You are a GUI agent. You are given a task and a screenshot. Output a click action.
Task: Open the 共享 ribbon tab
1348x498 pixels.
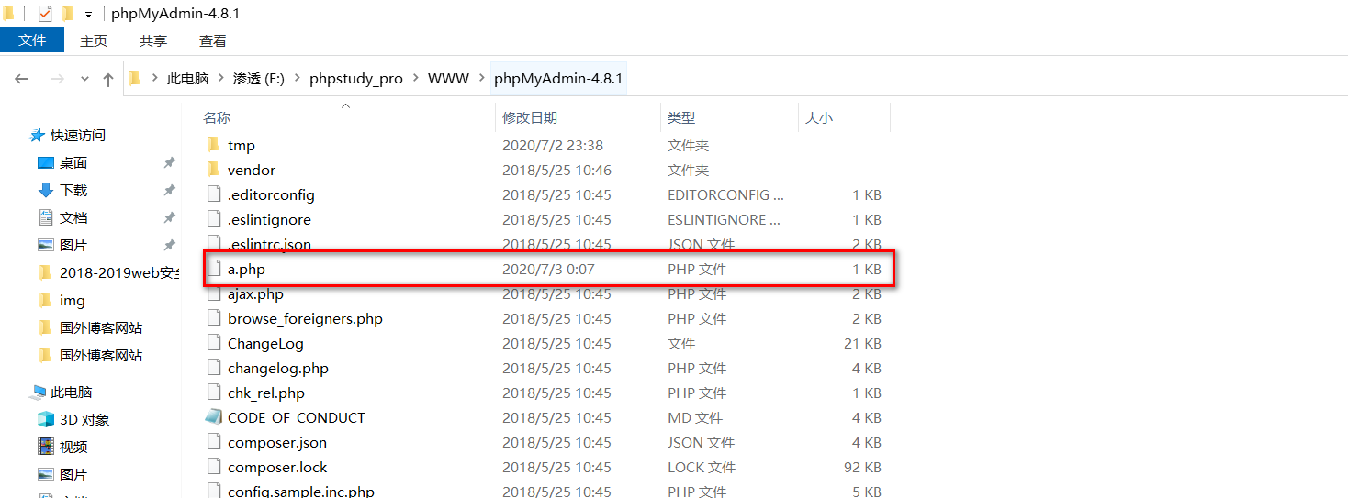153,40
